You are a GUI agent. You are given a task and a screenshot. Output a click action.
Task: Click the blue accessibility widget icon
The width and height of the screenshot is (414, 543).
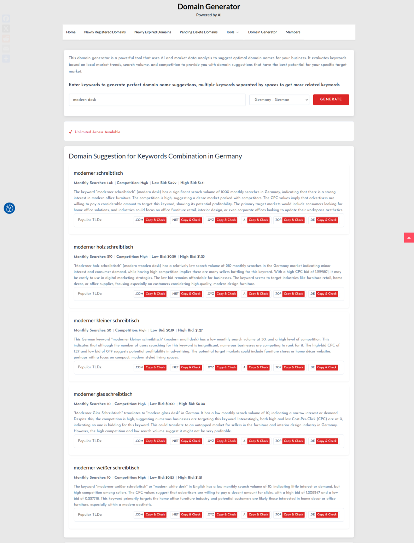[x=9, y=208]
